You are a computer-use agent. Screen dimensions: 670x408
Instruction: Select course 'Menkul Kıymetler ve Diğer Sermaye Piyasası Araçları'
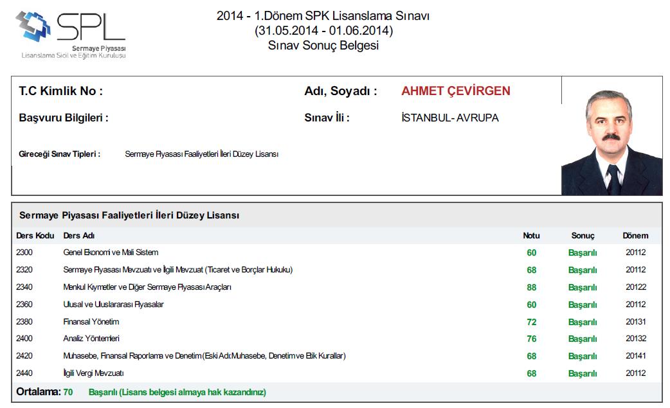click(147, 287)
